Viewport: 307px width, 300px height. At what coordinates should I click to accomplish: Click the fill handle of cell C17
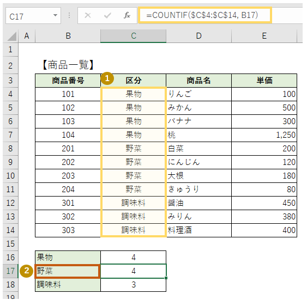166,278
